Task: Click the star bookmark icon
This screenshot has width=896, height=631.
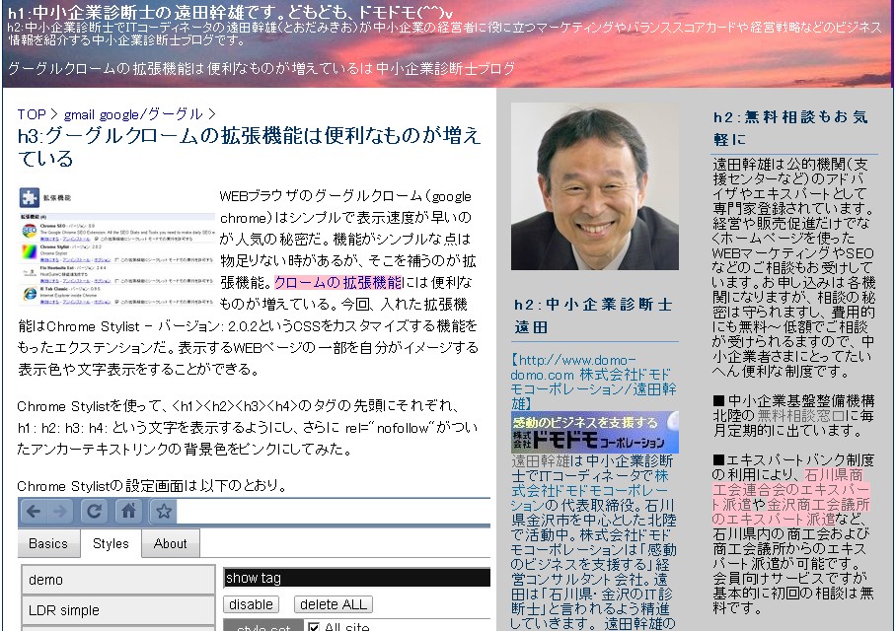Action: click(x=164, y=511)
